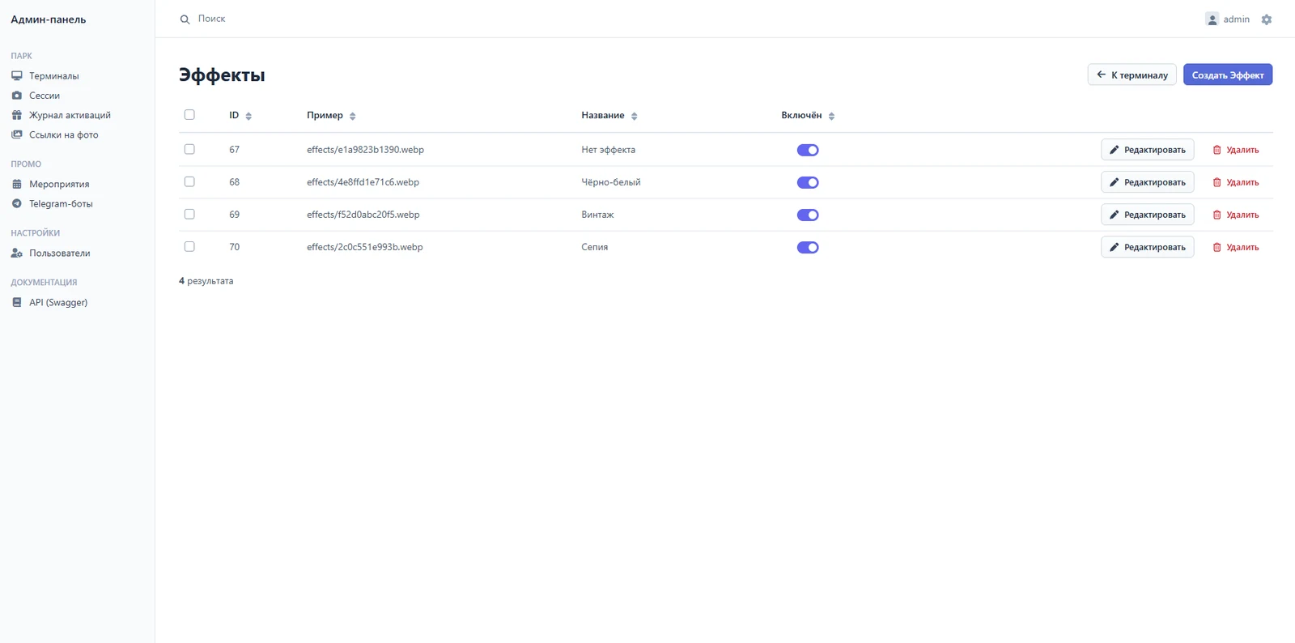This screenshot has width=1295, height=643.
Task: Go to Сессии section
Action: (45, 96)
